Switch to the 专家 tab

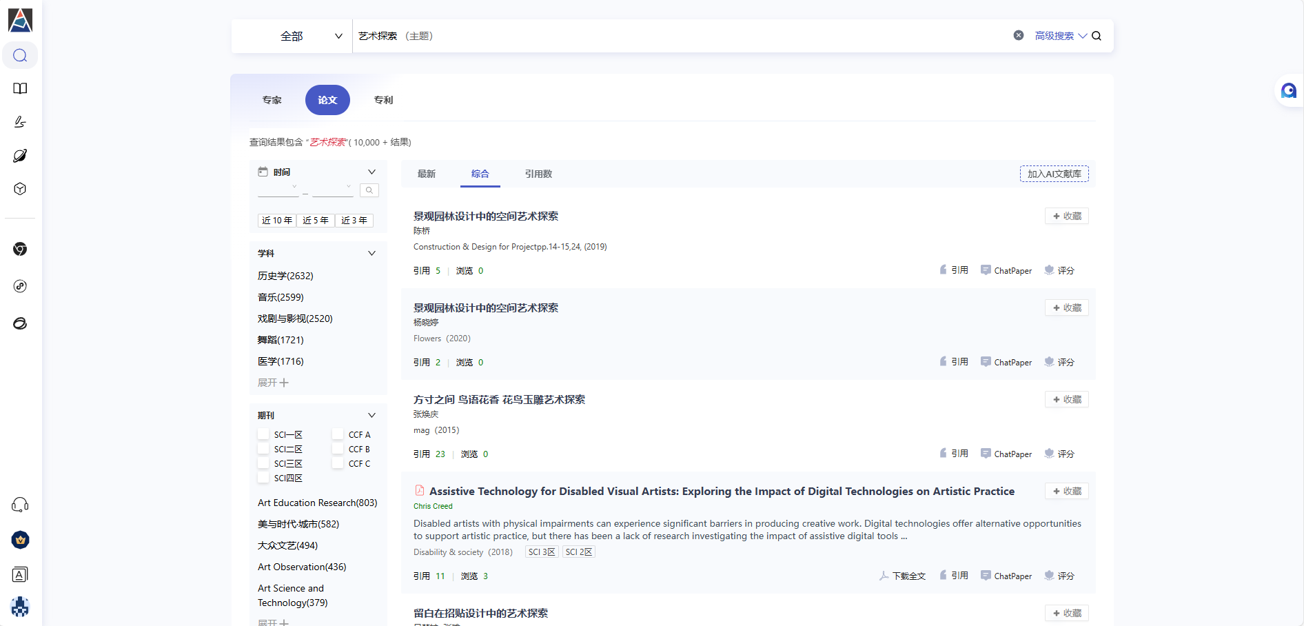tap(272, 100)
